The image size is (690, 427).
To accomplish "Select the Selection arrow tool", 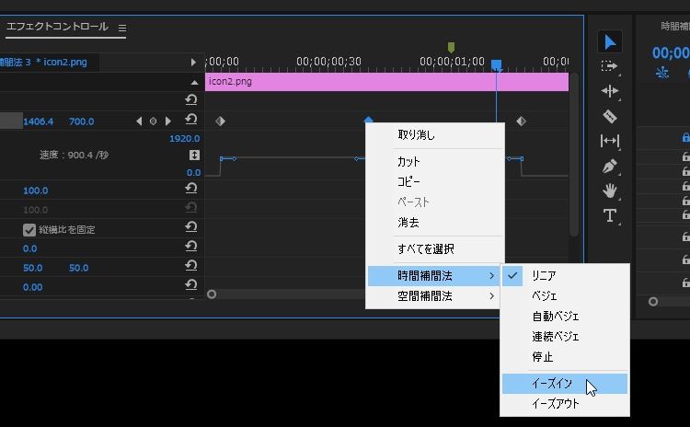I will tap(610, 41).
